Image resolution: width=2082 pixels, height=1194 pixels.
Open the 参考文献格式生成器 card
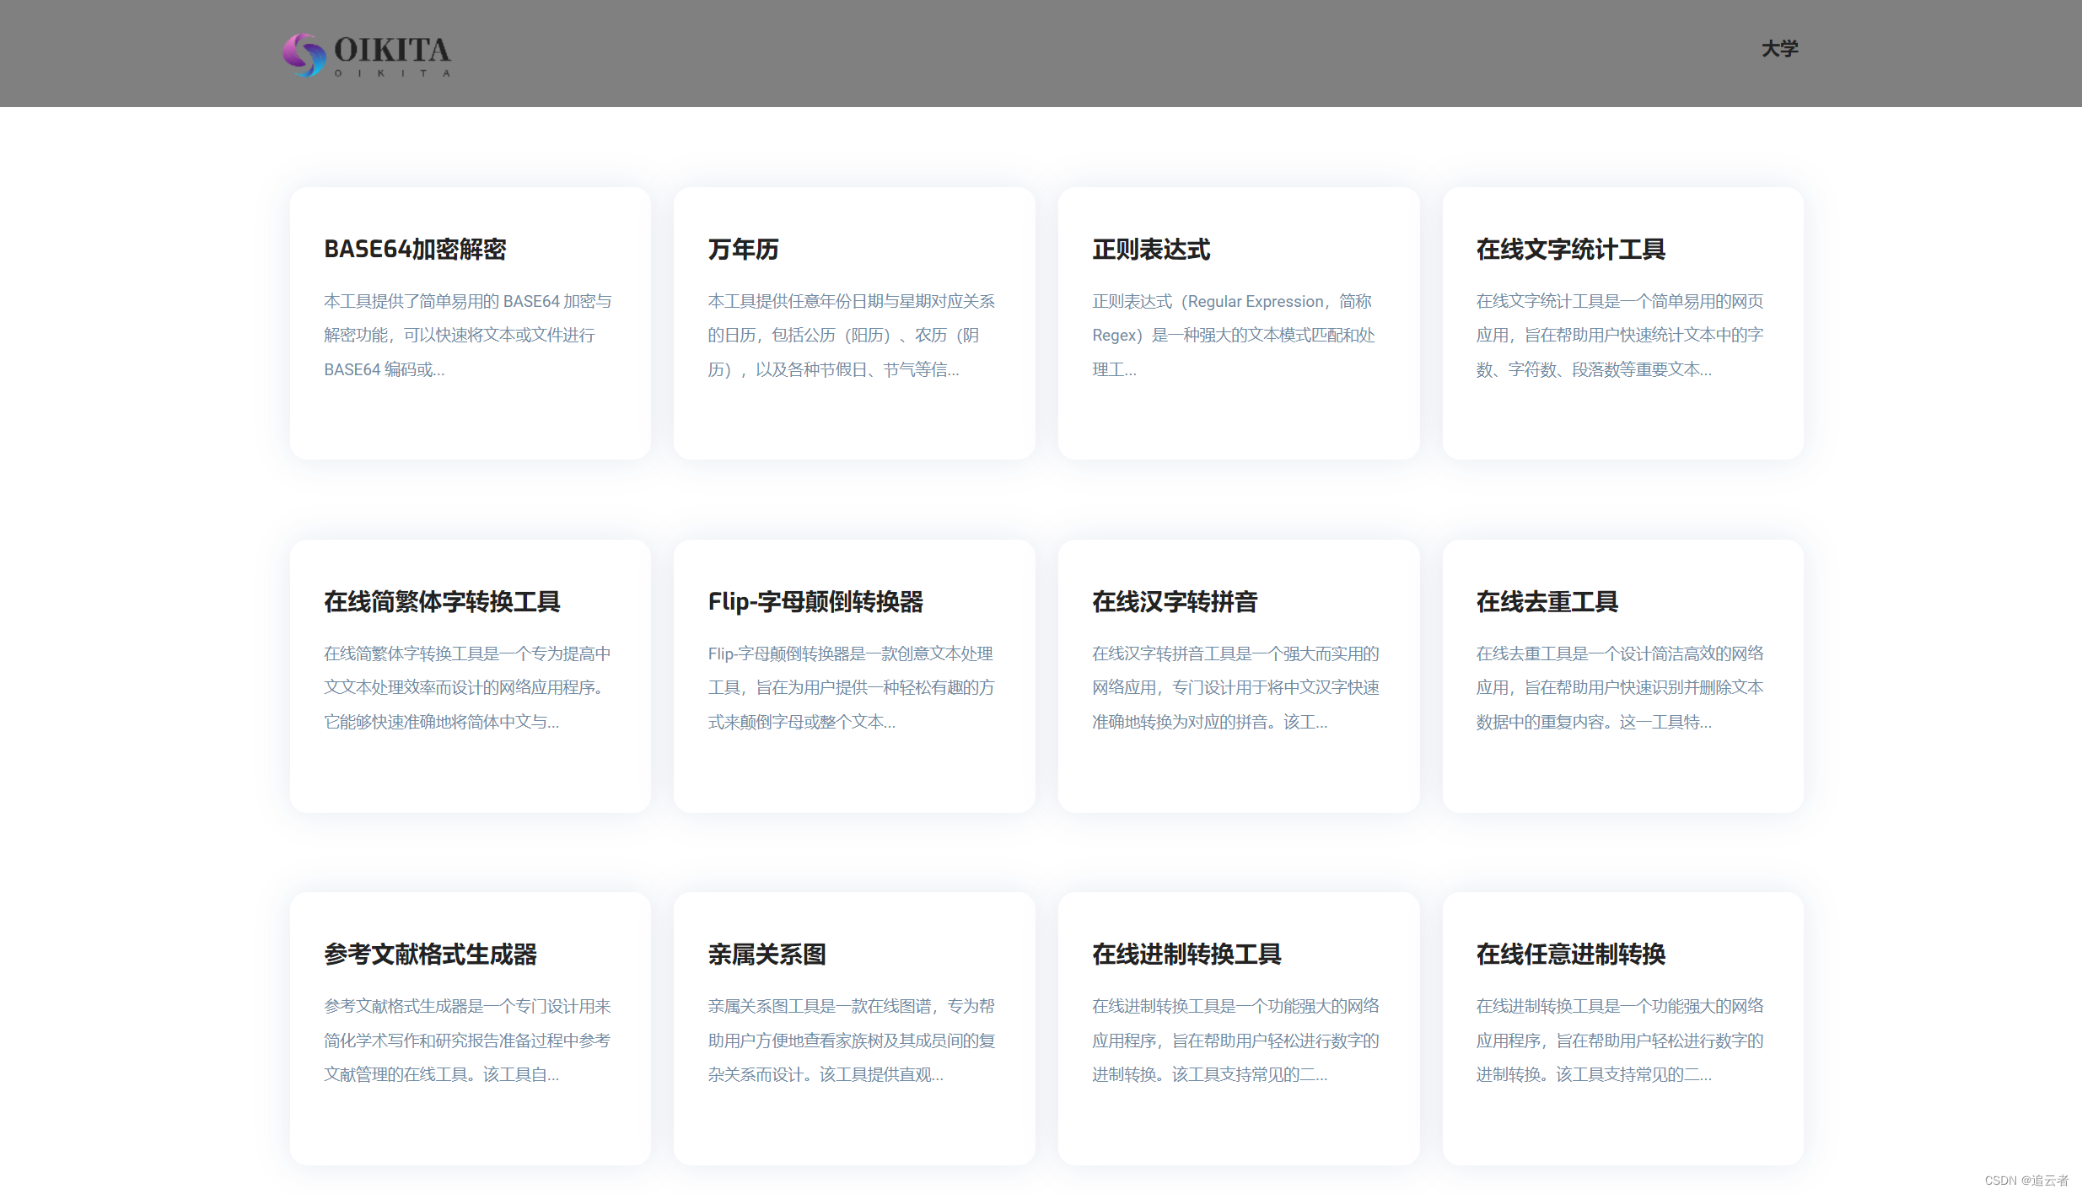pos(430,955)
